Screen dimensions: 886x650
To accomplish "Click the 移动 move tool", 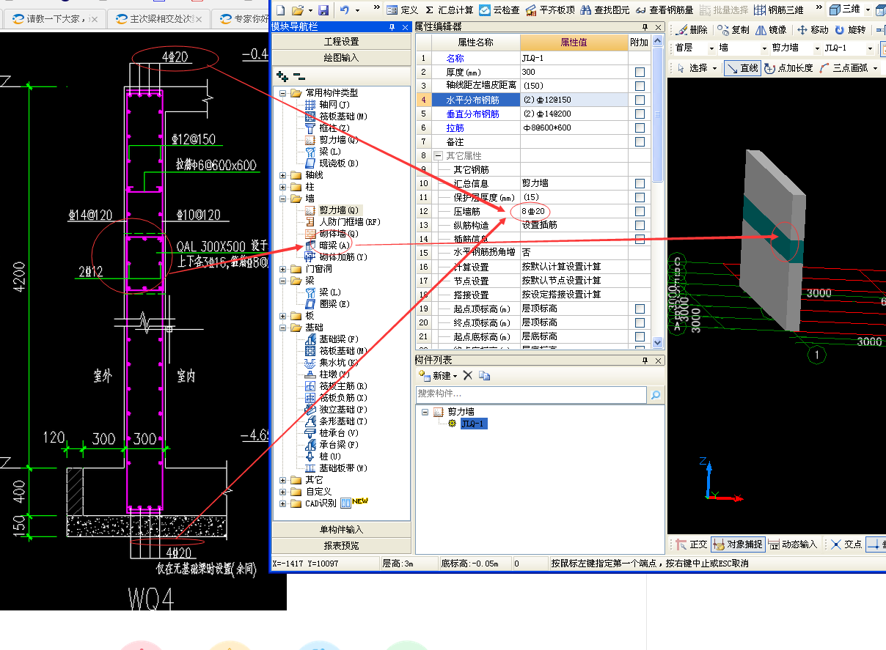I will (813, 29).
